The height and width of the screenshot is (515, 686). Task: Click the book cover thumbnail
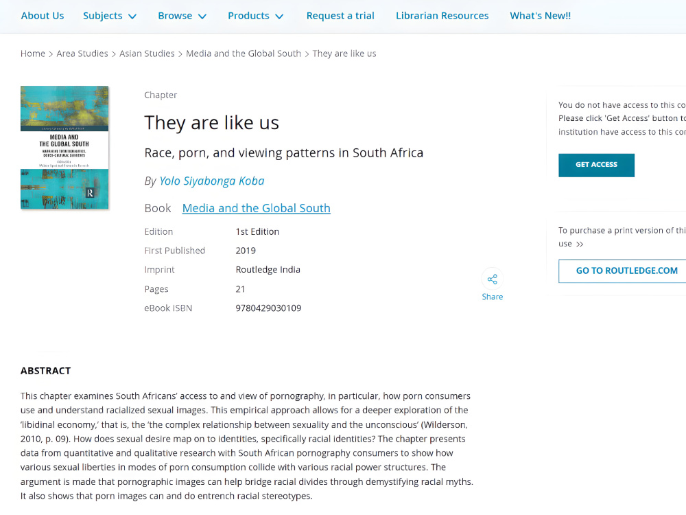tap(64, 148)
